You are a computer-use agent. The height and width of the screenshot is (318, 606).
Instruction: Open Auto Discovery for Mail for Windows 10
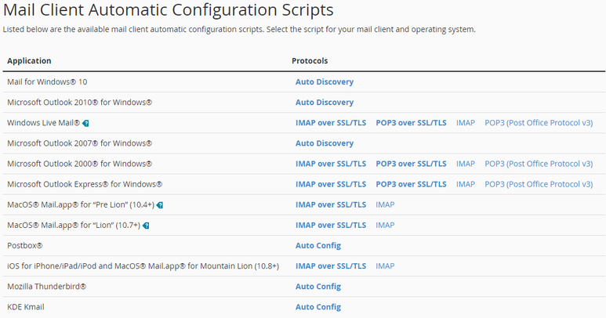click(324, 82)
